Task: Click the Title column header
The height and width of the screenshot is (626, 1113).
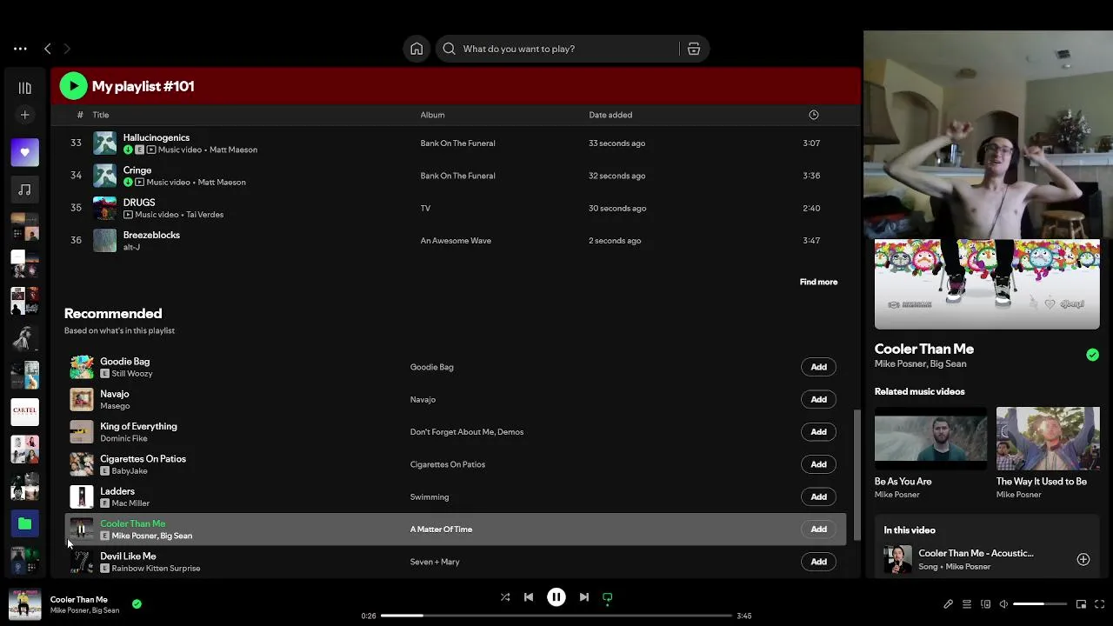Action: click(x=101, y=115)
